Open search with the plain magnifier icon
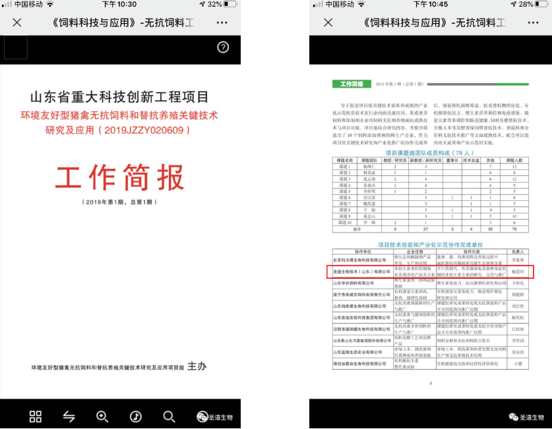The width and height of the screenshot is (552, 429). (x=169, y=416)
